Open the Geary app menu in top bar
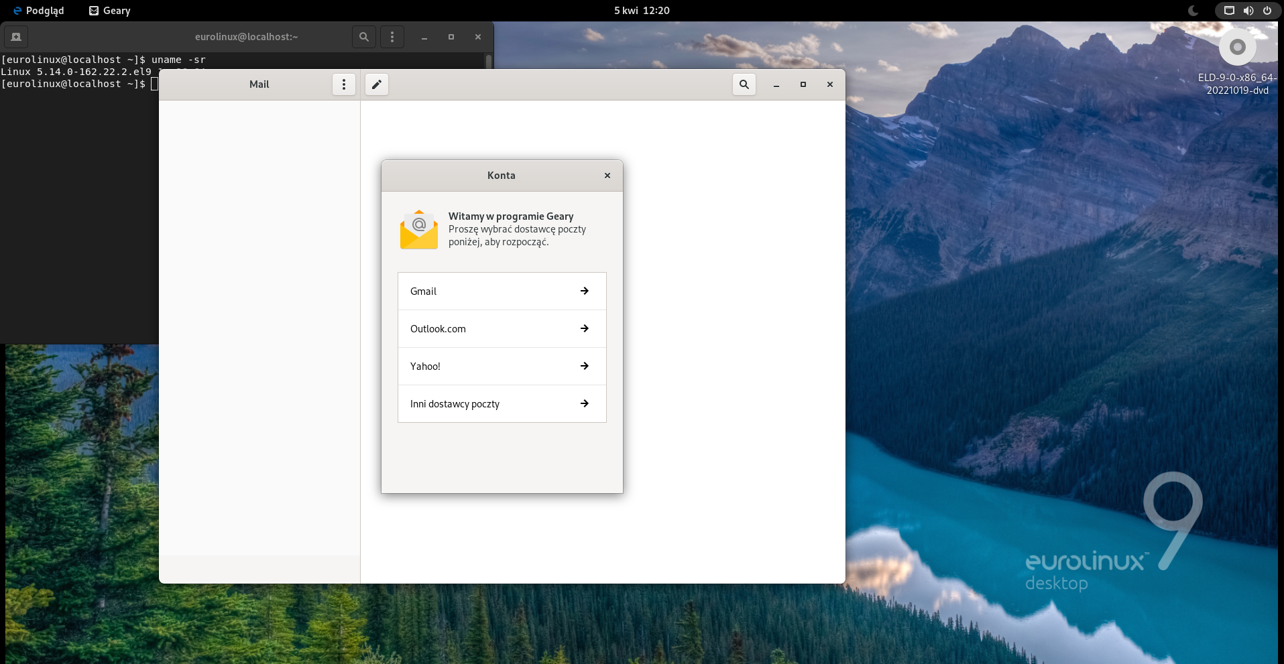Screen dimensions: 1284x664 click(109, 10)
